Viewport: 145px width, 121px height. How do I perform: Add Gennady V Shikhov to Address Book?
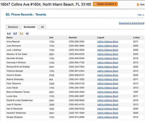coord(108,63)
